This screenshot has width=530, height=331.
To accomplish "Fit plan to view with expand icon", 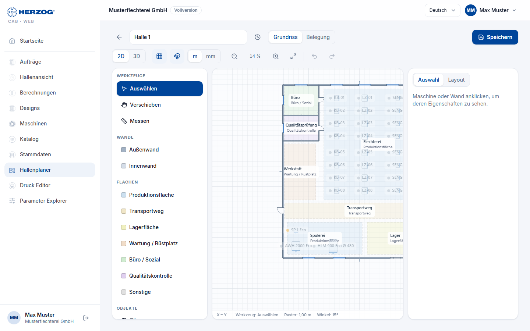I will pos(293,56).
